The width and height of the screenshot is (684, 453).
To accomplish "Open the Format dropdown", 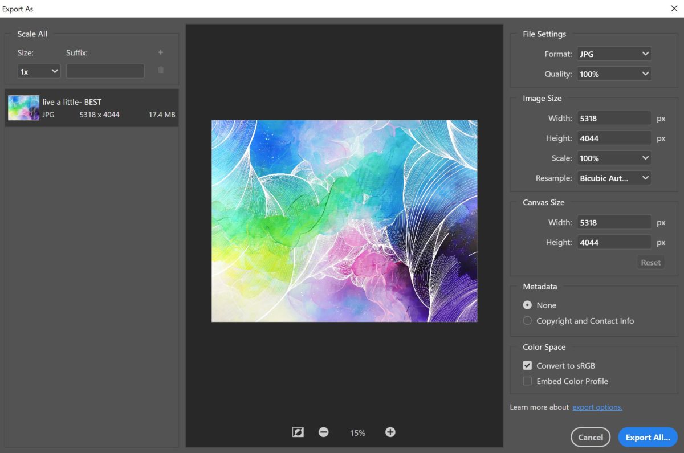I will coord(614,54).
